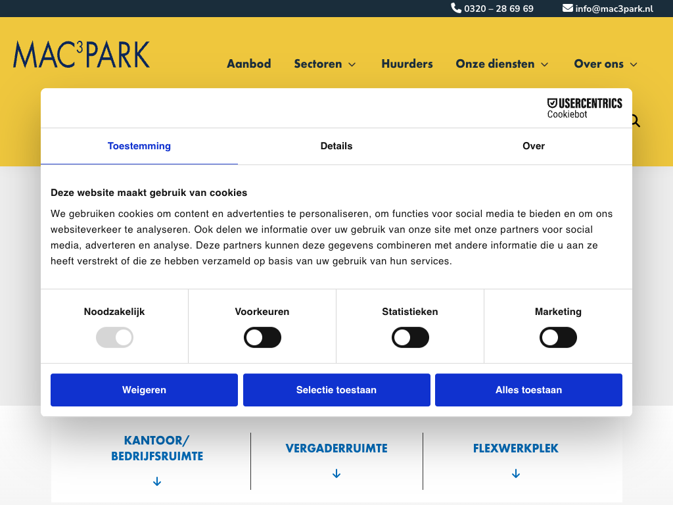Click the Noodzakelijk toggle switch
673x505 pixels.
pyautogui.click(x=114, y=338)
